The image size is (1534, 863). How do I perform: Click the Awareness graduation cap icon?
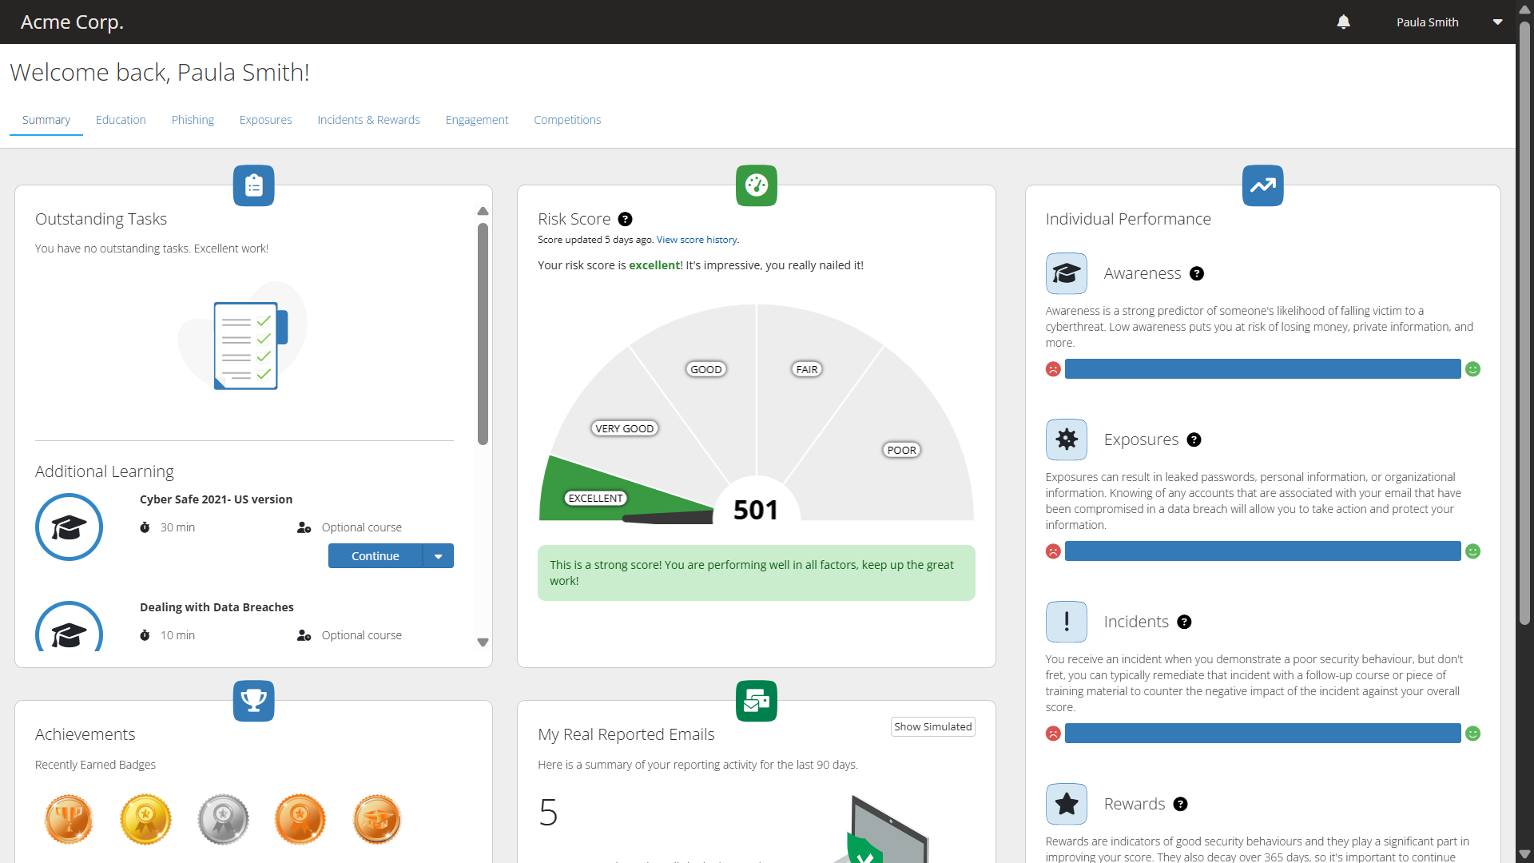click(1067, 273)
